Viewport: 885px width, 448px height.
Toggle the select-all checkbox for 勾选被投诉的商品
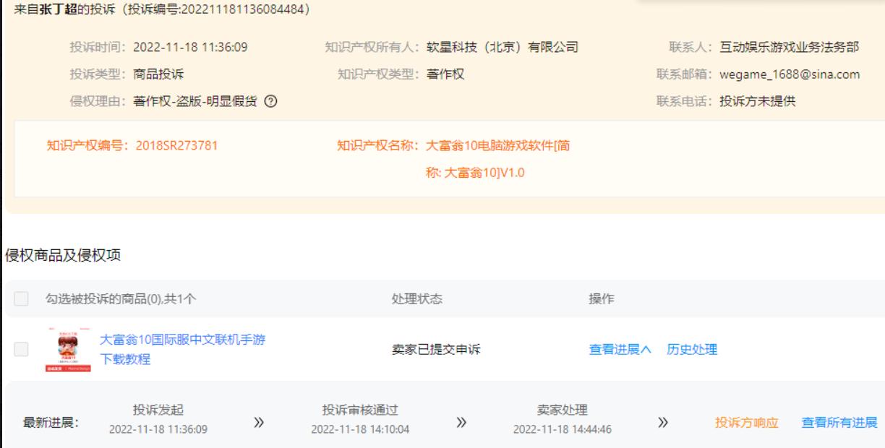pos(21,299)
